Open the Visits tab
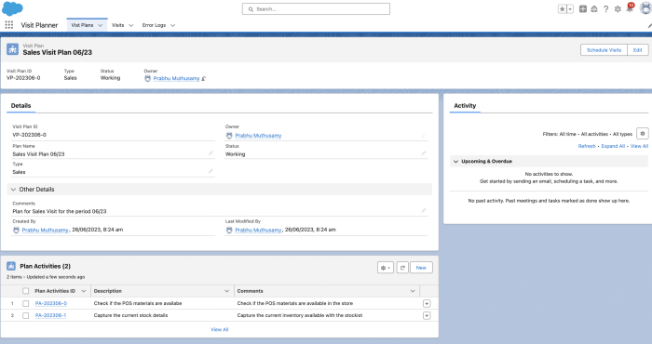 pos(117,25)
